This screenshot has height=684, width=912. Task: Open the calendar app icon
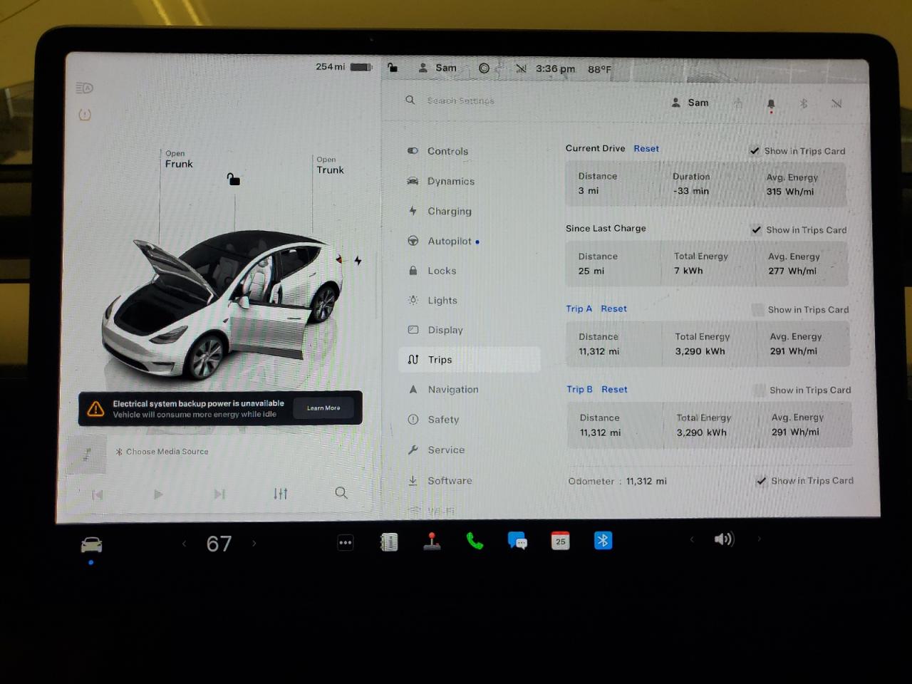pos(561,541)
